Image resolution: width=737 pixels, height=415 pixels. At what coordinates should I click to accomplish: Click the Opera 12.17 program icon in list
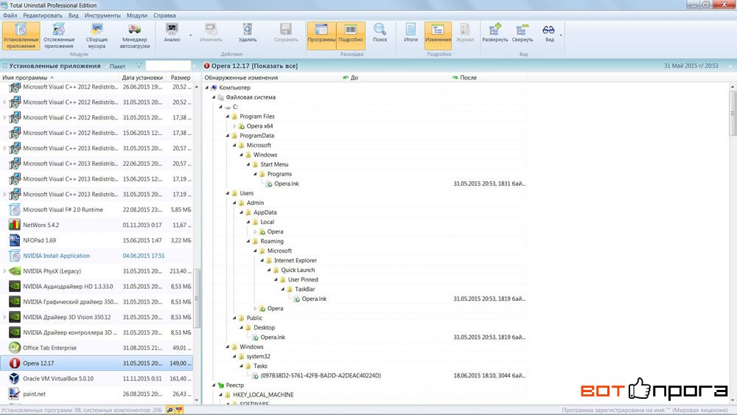pos(15,363)
